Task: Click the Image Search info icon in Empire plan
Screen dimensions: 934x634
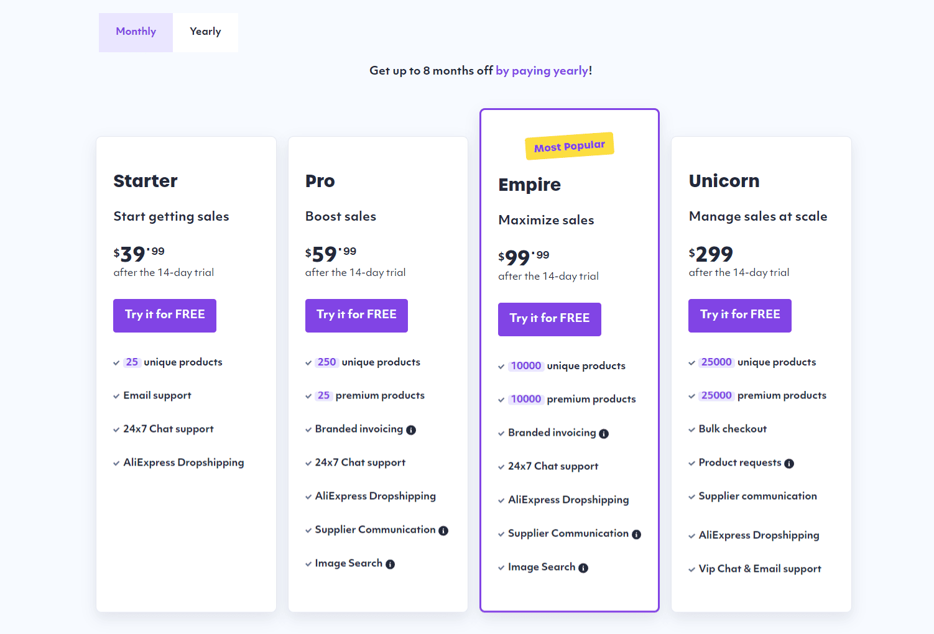Action: pyautogui.click(x=583, y=567)
